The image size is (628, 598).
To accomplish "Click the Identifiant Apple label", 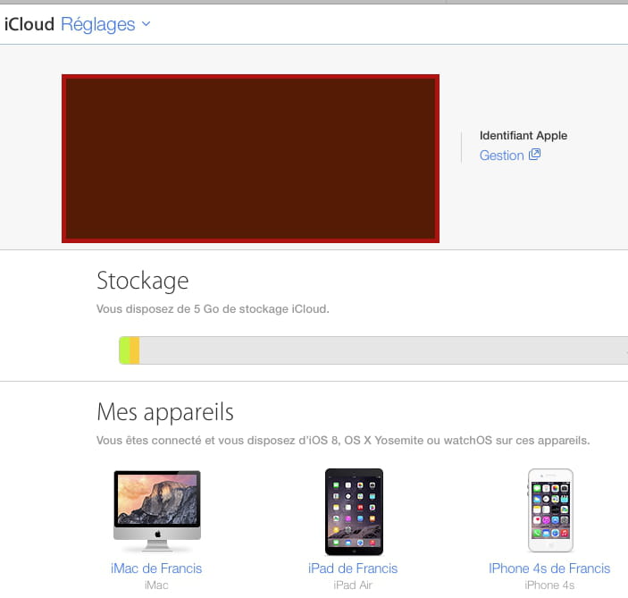I will click(523, 136).
